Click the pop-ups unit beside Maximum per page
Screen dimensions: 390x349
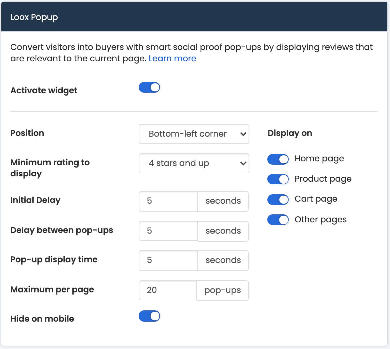click(x=222, y=290)
